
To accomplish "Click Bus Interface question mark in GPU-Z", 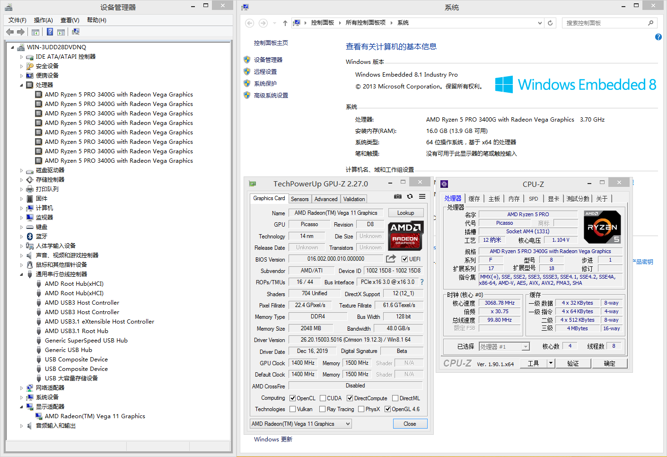I will pyautogui.click(x=422, y=282).
